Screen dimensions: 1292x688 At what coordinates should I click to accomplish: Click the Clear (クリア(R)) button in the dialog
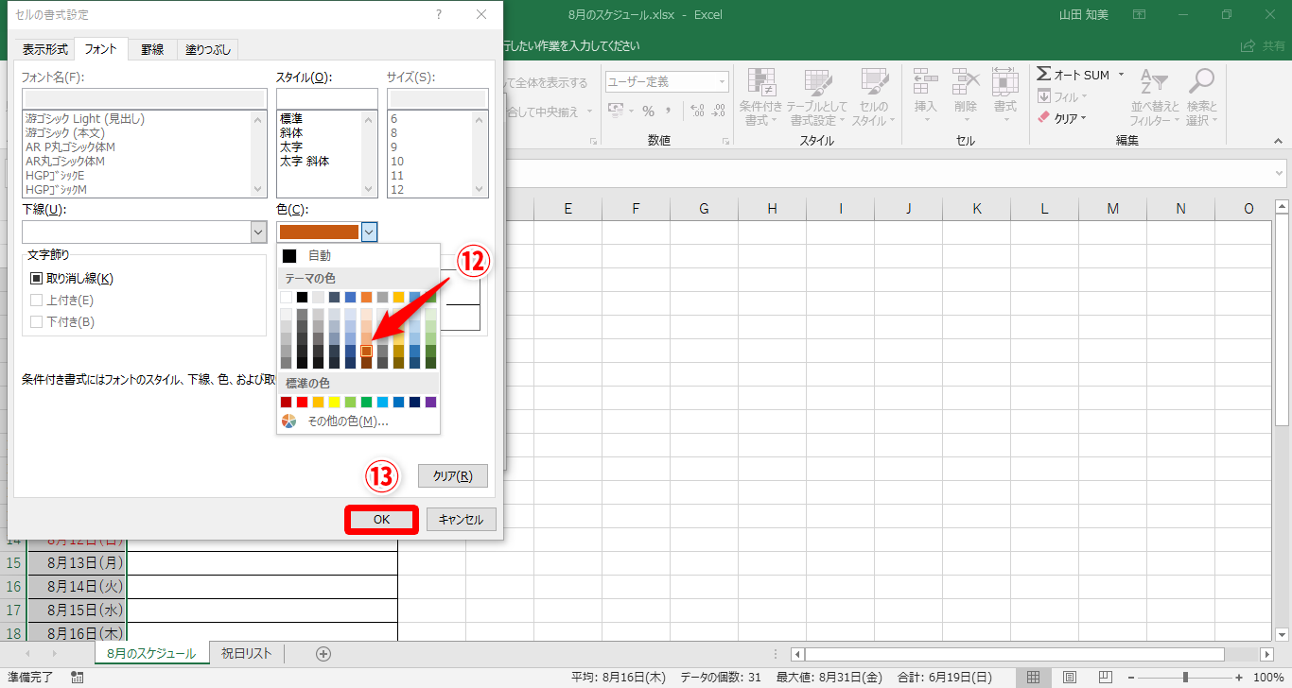(x=452, y=476)
